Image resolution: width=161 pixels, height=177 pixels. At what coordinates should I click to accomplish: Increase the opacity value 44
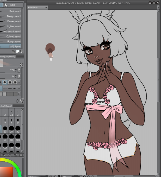pyautogui.click(x=16, y=75)
